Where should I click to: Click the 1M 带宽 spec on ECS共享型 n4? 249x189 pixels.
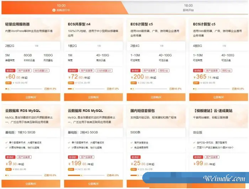70,58
